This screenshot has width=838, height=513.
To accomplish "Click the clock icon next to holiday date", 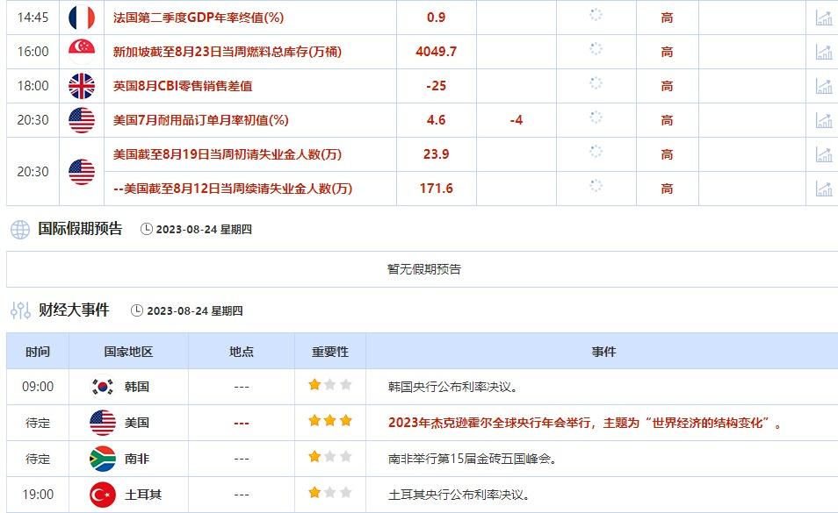I will click(146, 230).
